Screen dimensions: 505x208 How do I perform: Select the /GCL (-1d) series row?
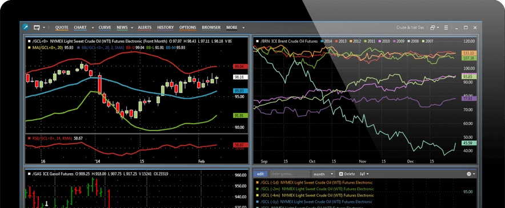tap(314, 182)
